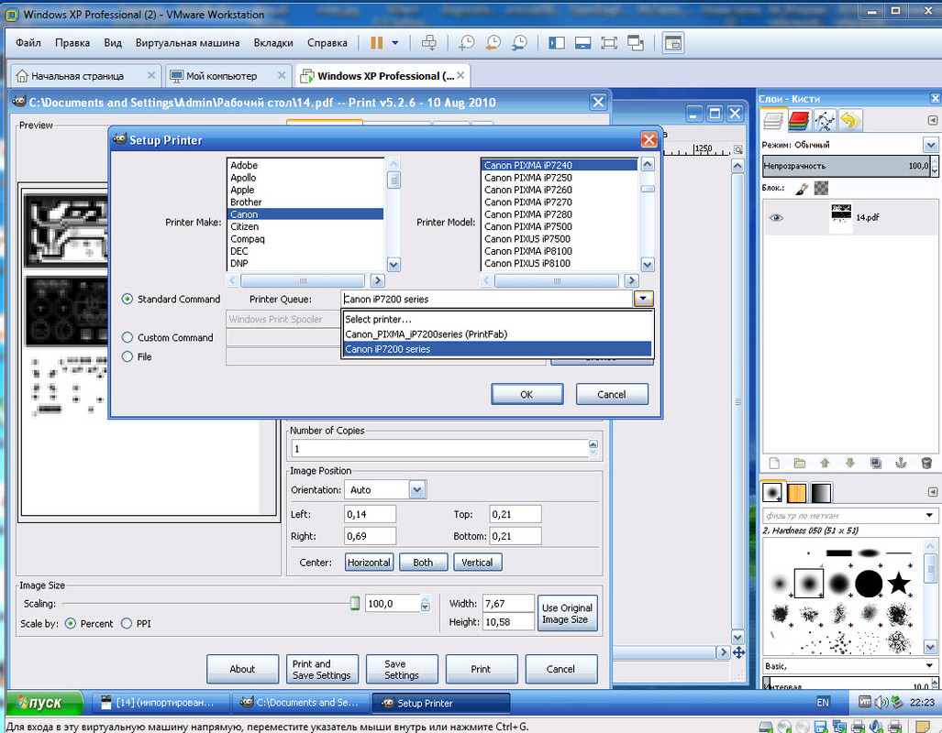Click Use Original Image Size
Image resolution: width=942 pixels, height=733 pixels.
[567, 614]
